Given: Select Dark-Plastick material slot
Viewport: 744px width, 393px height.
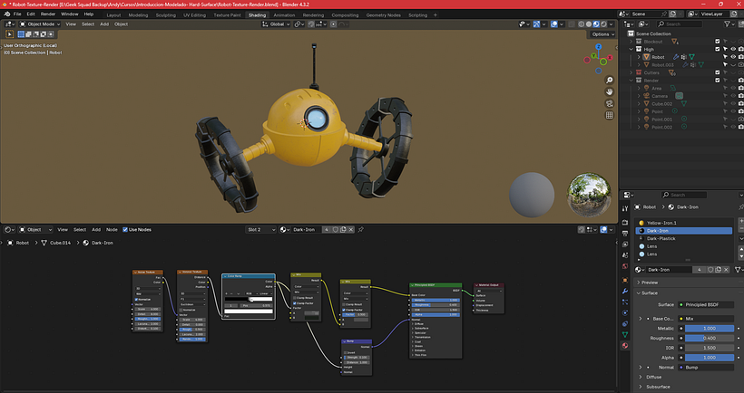Looking at the screenshot, I should (684, 239).
